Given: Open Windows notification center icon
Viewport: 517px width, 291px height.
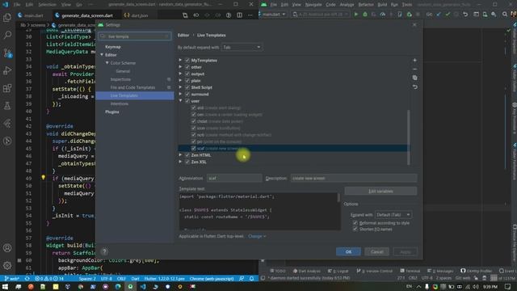Looking at the screenshot, I should 507,287.
